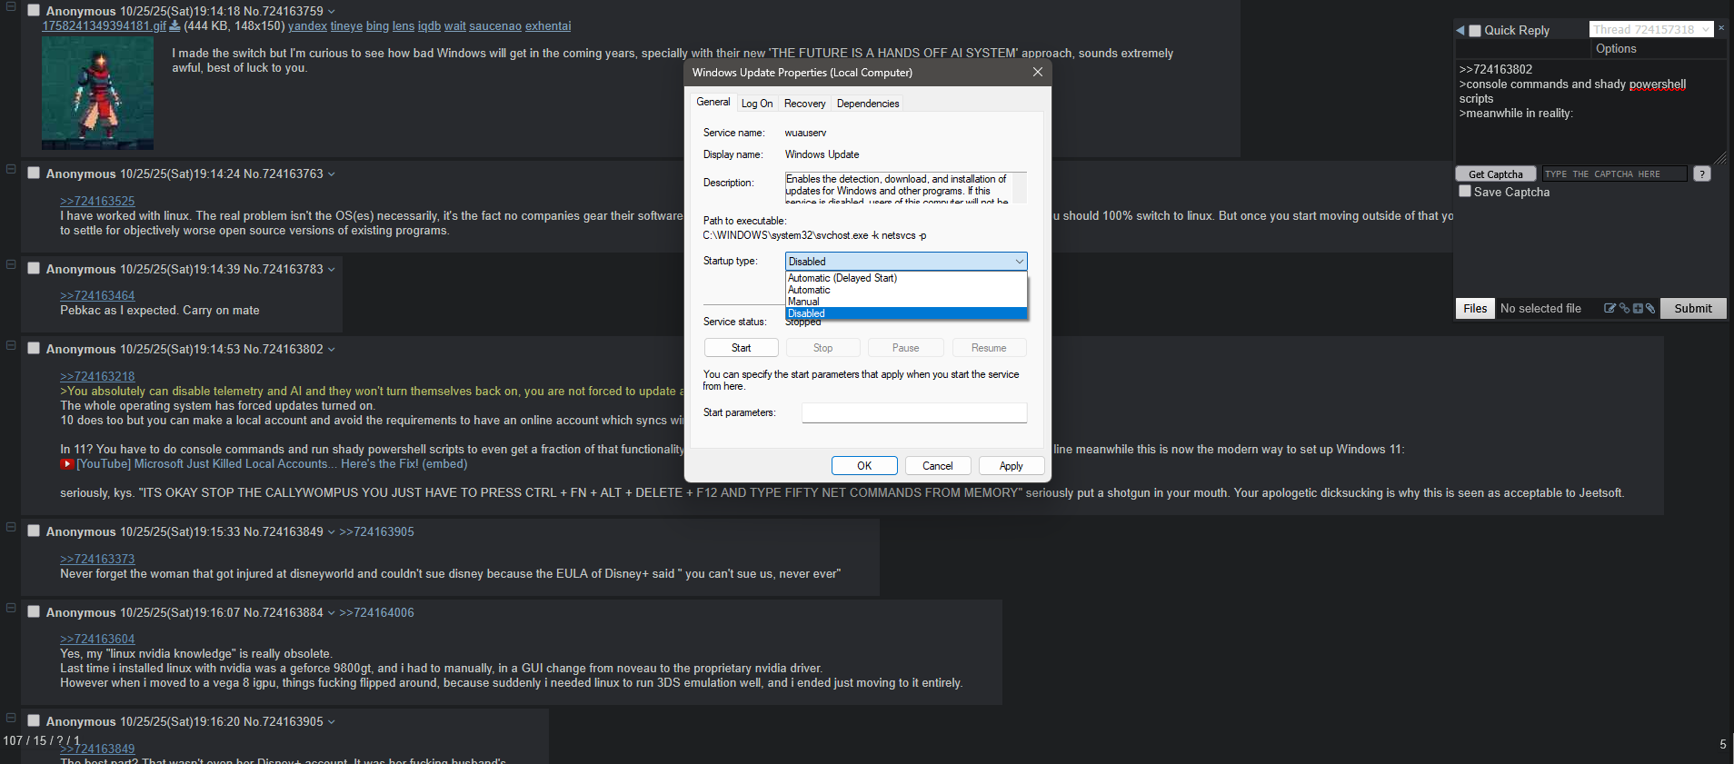Screen dimensions: 1734x764
Task: Tick the checkbox for post No.724163849
Action: (x=34, y=531)
